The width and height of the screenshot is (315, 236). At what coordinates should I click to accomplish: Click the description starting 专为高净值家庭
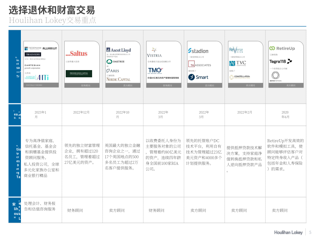tap(41, 149)
